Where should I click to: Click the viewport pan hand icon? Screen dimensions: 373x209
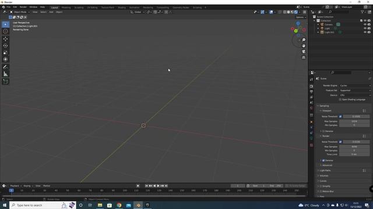[304, 46]
